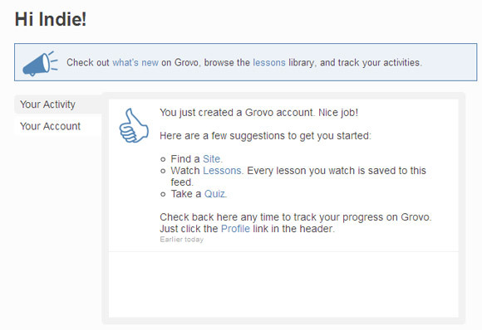Select the "You just created a Grovo account" message
The image size is (482, 330).
258,113
